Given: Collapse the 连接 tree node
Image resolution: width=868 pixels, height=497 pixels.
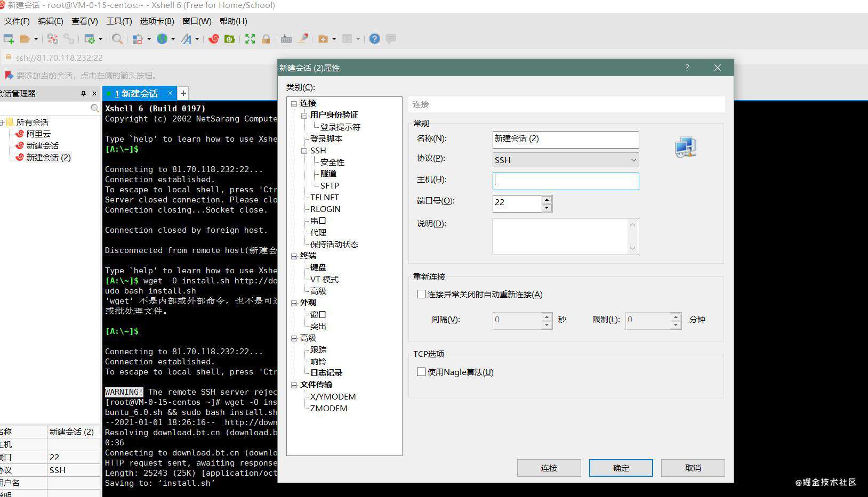Looking at the screenshot, I should (294, 103).
